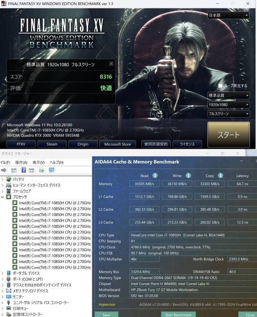Click the Microsoft Store button

point(118,144)
